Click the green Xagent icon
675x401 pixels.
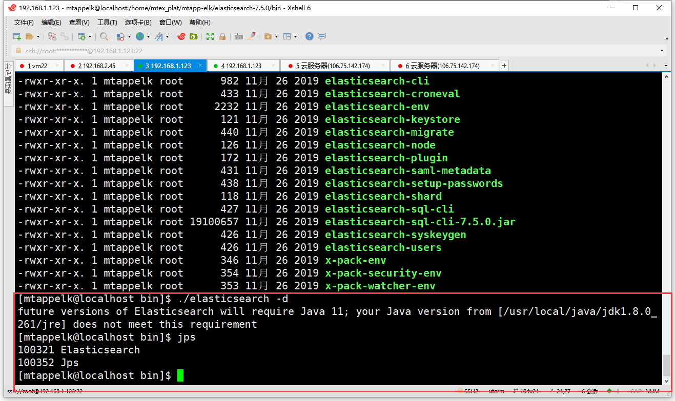pos(194,36)
